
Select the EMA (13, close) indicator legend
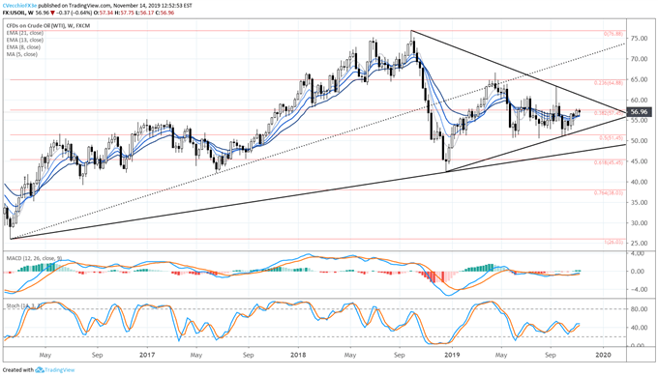coord(25,41)
